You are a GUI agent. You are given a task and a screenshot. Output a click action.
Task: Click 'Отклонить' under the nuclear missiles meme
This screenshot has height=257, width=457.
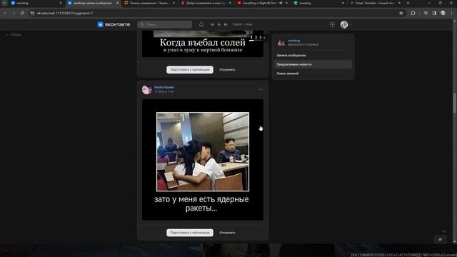[x=227, y=233]
